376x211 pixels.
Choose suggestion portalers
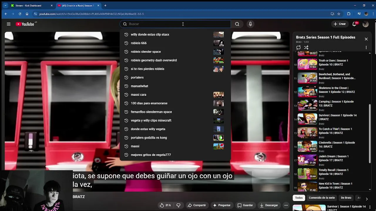click(175, 77)
